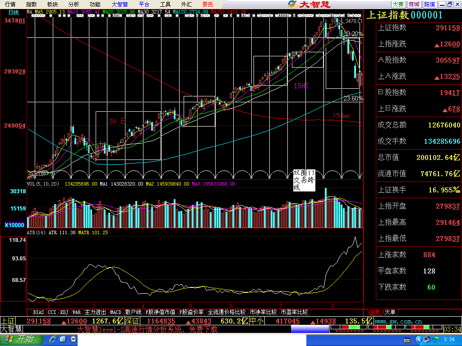Screen dimensions: 462x346
Task: Click the blue progress bar in bottom bar
Action: (x=310, y=329)
